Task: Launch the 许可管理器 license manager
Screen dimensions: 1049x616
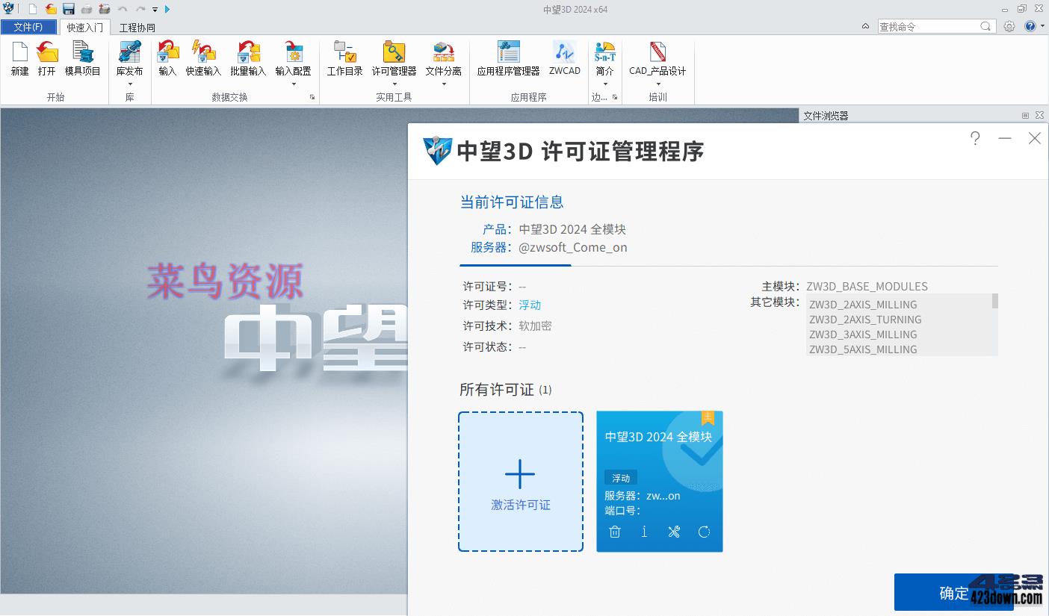Action: pos(394,58)
